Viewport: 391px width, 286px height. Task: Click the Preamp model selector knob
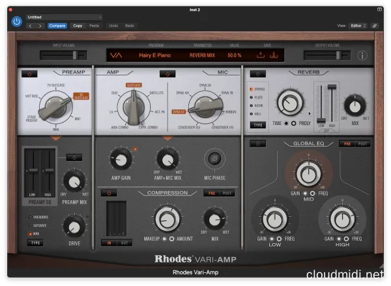(55, 107)
